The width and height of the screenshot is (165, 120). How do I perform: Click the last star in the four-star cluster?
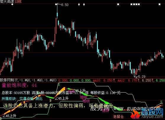coord(139,4)
